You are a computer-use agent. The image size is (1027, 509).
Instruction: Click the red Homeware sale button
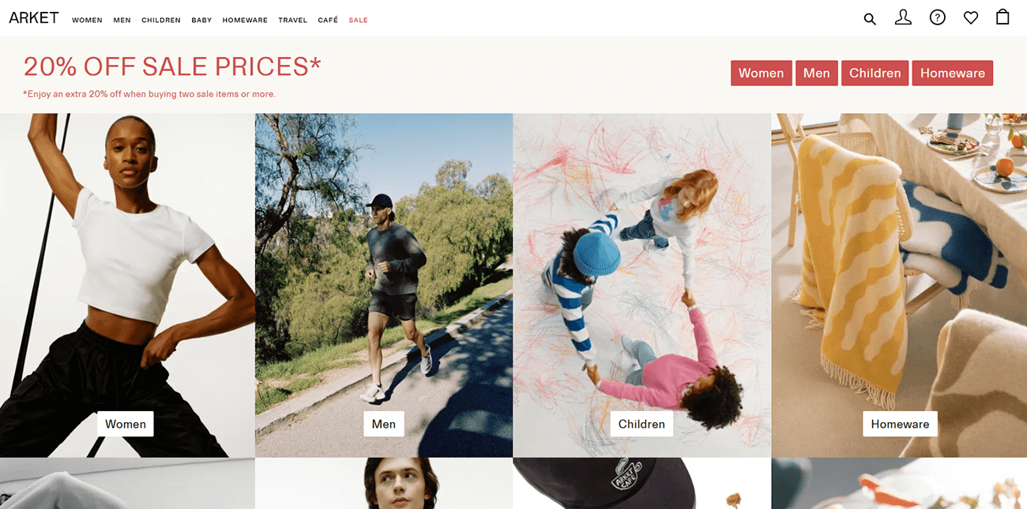(x=952, y=74)
